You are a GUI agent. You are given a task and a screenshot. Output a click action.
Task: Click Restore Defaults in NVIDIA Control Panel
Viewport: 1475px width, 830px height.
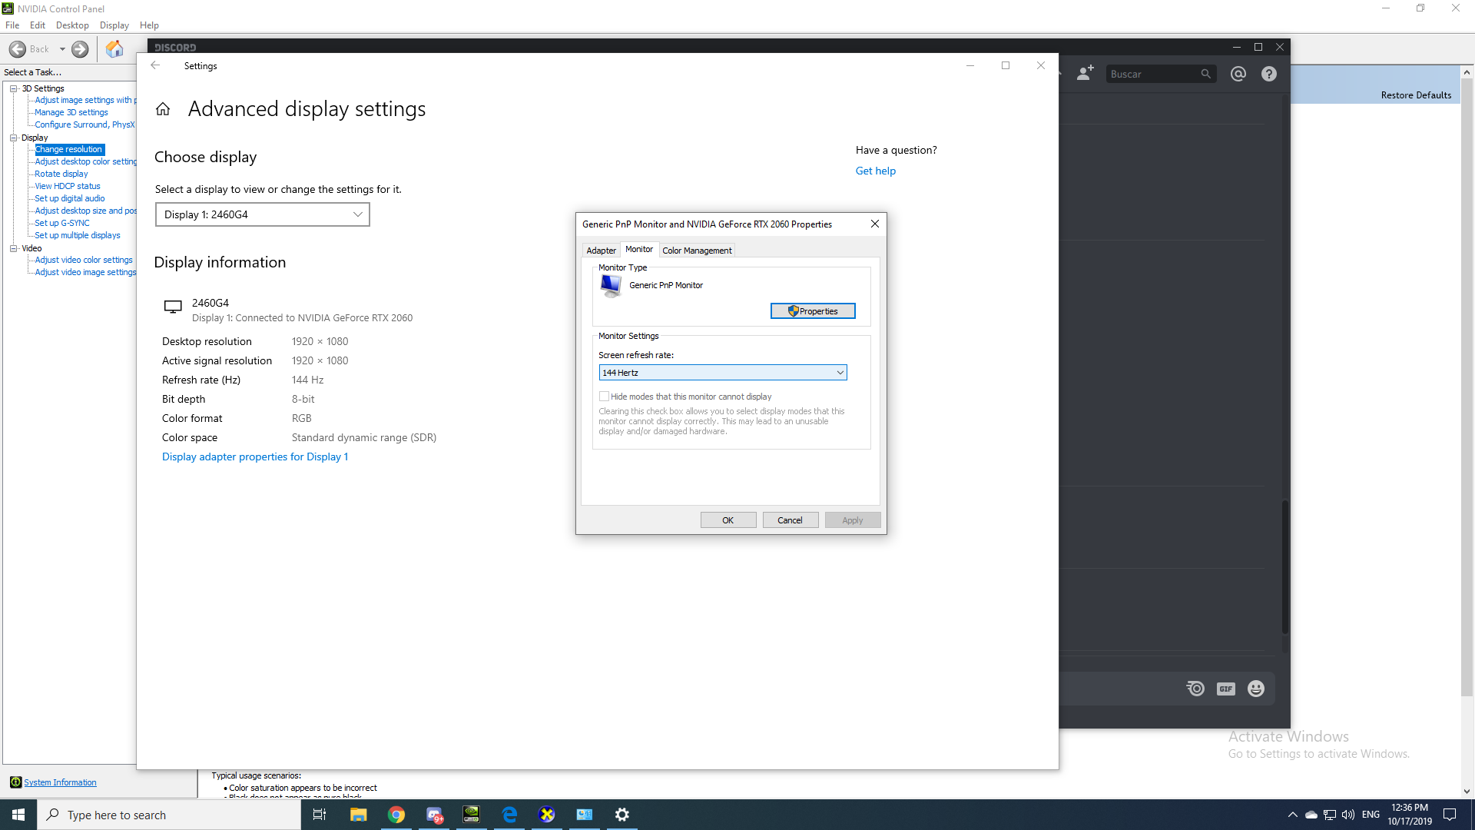(1416, 95)
